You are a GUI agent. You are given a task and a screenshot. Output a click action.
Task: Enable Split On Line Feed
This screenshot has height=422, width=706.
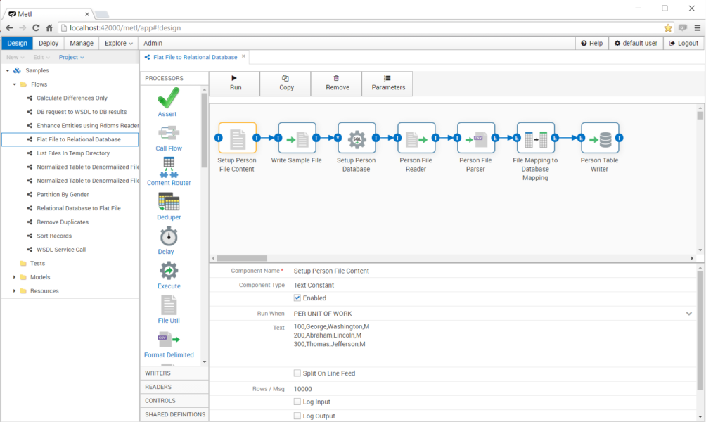click(297, 373)
